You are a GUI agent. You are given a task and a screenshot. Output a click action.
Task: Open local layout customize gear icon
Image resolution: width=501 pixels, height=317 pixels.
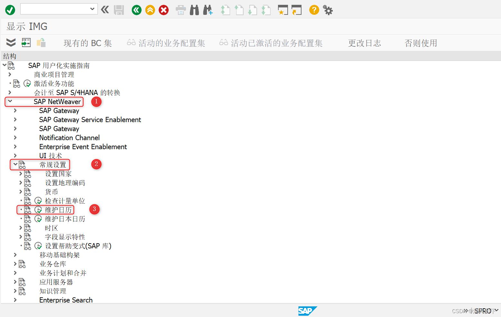point(328,10)
